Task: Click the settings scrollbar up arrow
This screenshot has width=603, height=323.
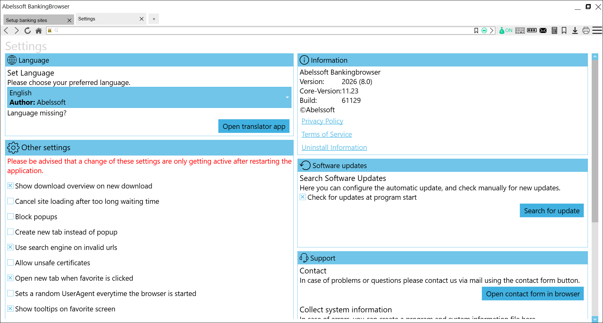Action: pos(595,57)
